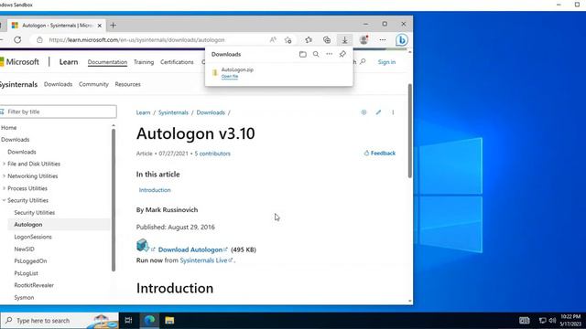The image size is (586, 329).
Task: Open Sysinternals Downloads menu item
Action: coord(58,84)
